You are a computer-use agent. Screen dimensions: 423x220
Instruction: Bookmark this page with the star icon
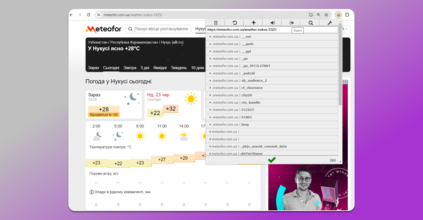(326, 15)
